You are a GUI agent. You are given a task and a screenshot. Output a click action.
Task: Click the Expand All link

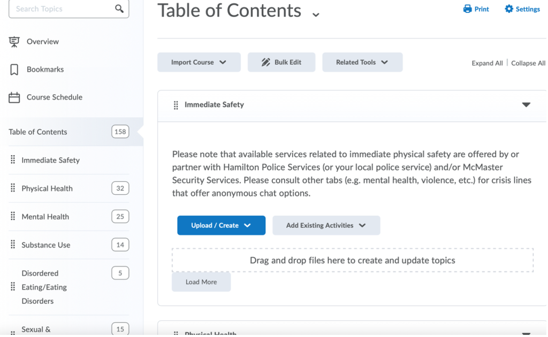tap(486, 63)
